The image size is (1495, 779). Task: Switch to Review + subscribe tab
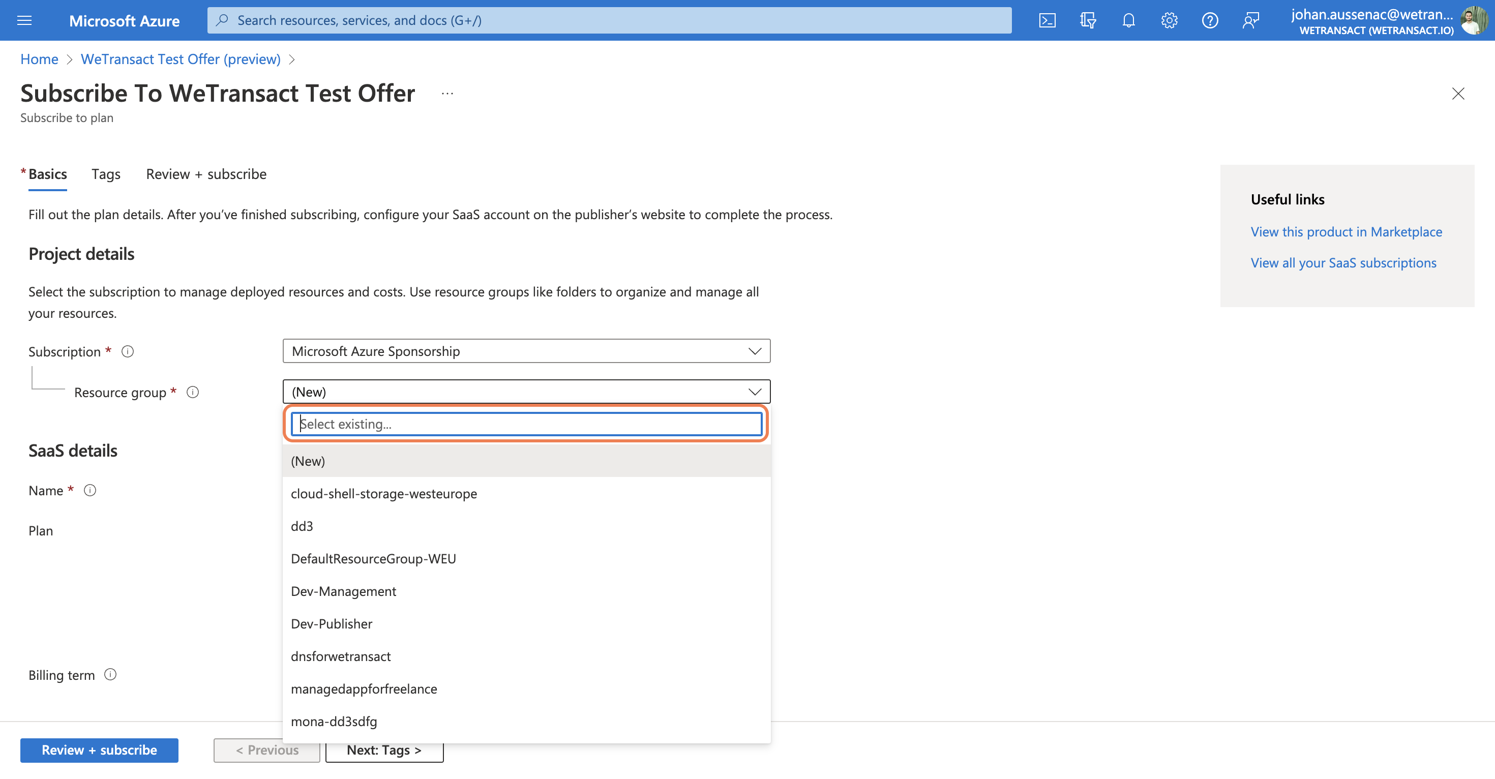pyautogui.click(x=206, y=174)
